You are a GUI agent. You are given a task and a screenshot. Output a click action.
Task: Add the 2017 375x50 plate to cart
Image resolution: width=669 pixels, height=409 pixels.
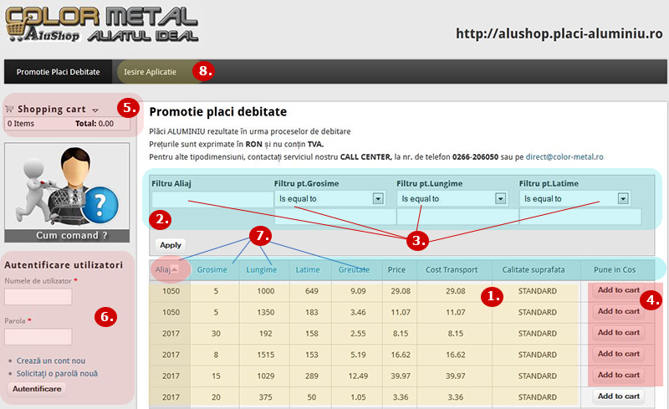(618, 396)
